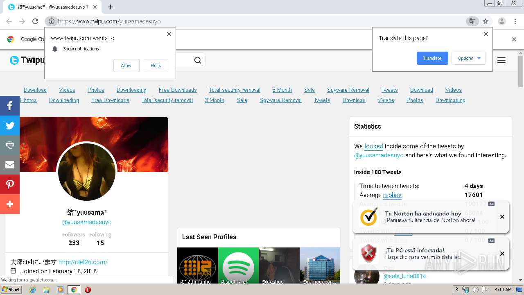Select the yuusama browser tab
The image size is (524, 295).
click(x=53, y=7)
